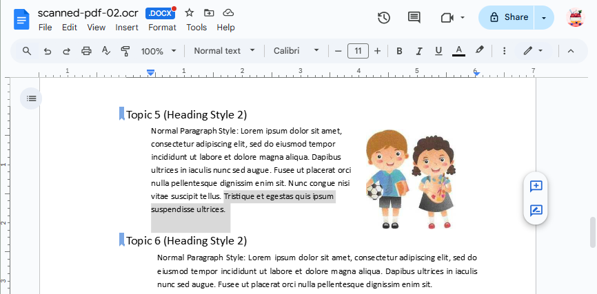Open the Edit menu
Viewport: 597px width, 294px height.
coord(70,28)
